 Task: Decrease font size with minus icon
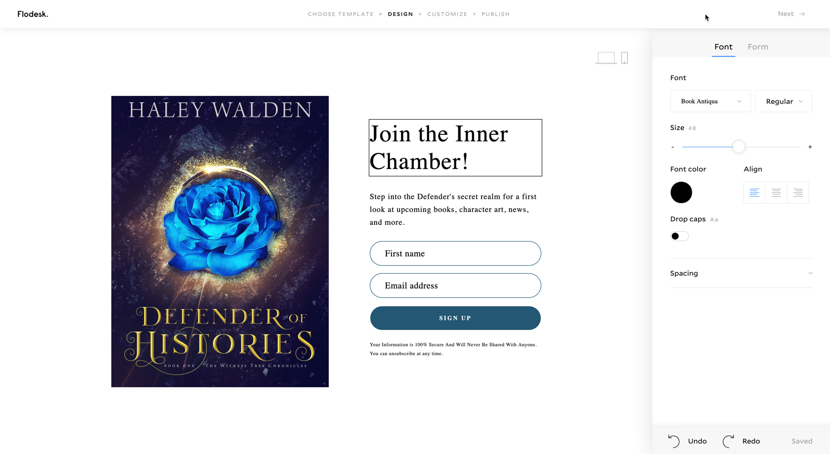(673, 147)
